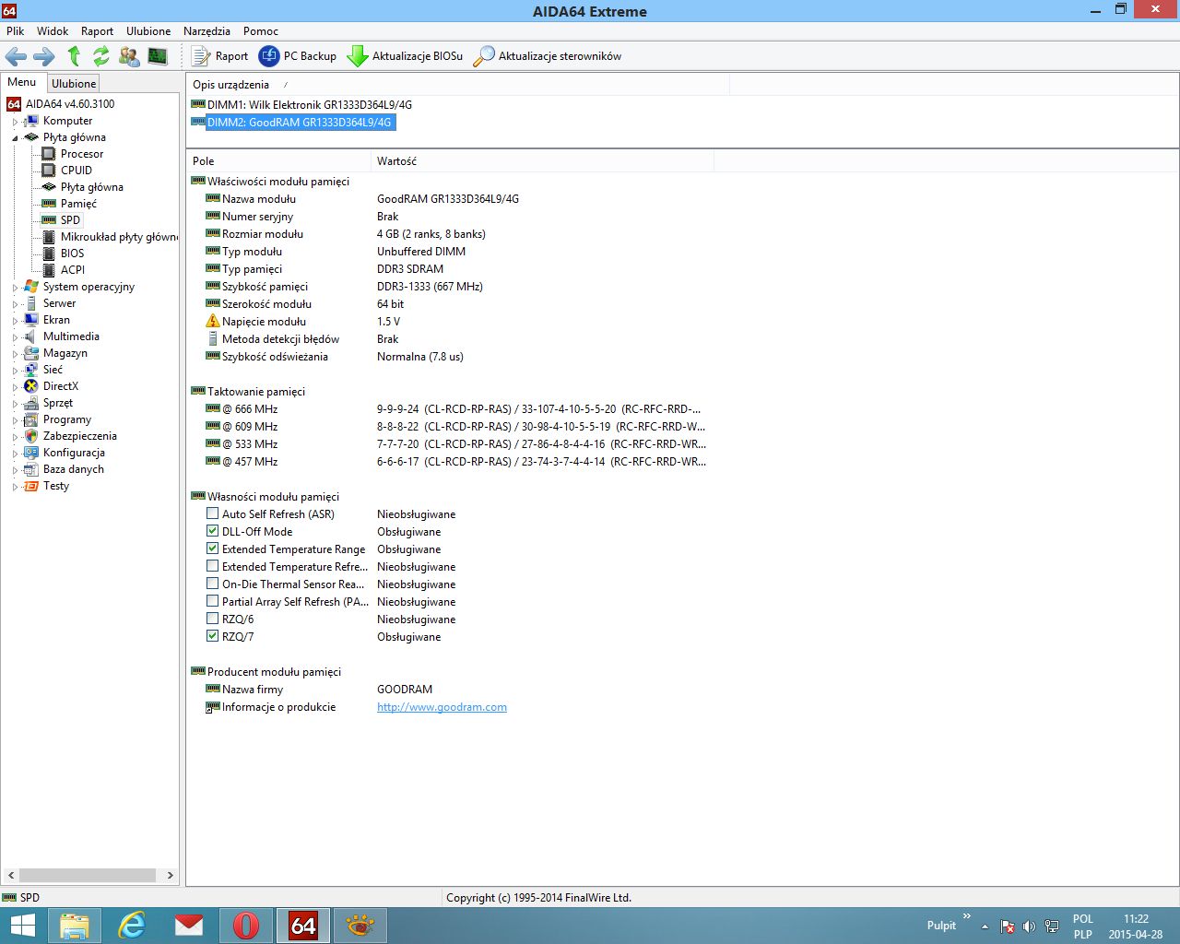Open the Narzędzia menu
Viewport: 1180px width, 944px height.
206,31
